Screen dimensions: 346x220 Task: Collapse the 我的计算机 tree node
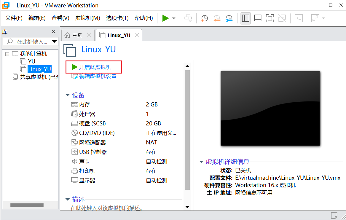(7, 54)
